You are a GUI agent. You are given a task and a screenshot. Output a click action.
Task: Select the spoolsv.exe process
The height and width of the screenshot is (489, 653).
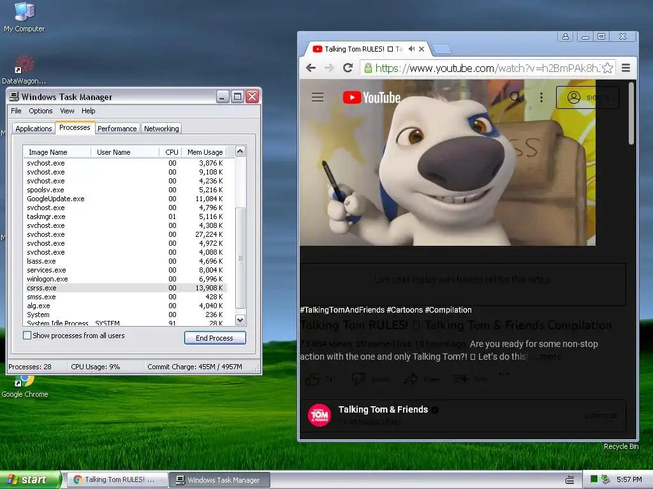coord(125,190)
